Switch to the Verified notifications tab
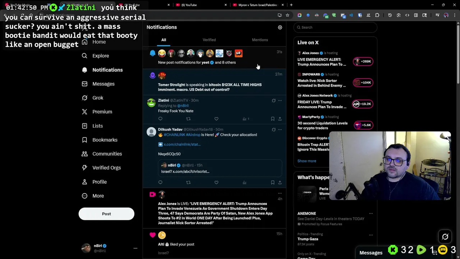 point(209,40)
